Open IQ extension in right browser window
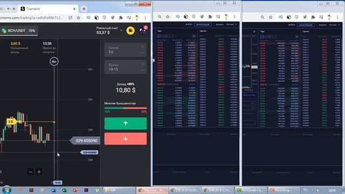The image size is (345, 194). (280, 17)
